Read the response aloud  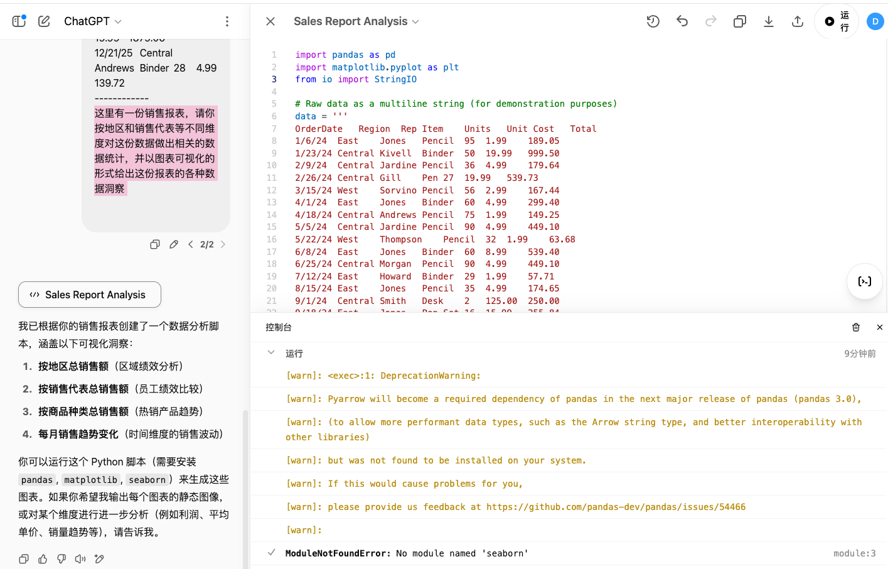[80, 559]
